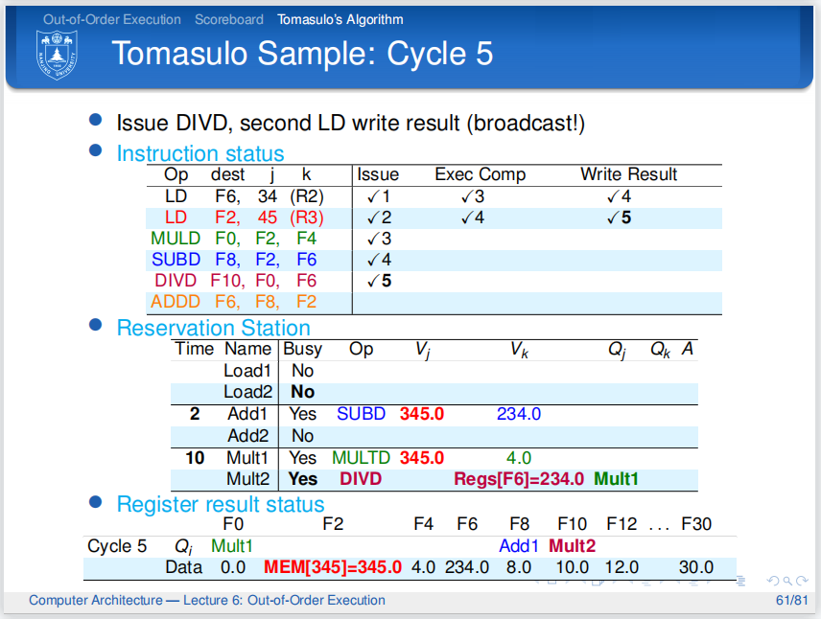Image resolution: width=821 pixels, height=619 pixels.
Task: Click the Regs[F6]=234.0 value
Action: pyautogui.click(x=519, y=479)
